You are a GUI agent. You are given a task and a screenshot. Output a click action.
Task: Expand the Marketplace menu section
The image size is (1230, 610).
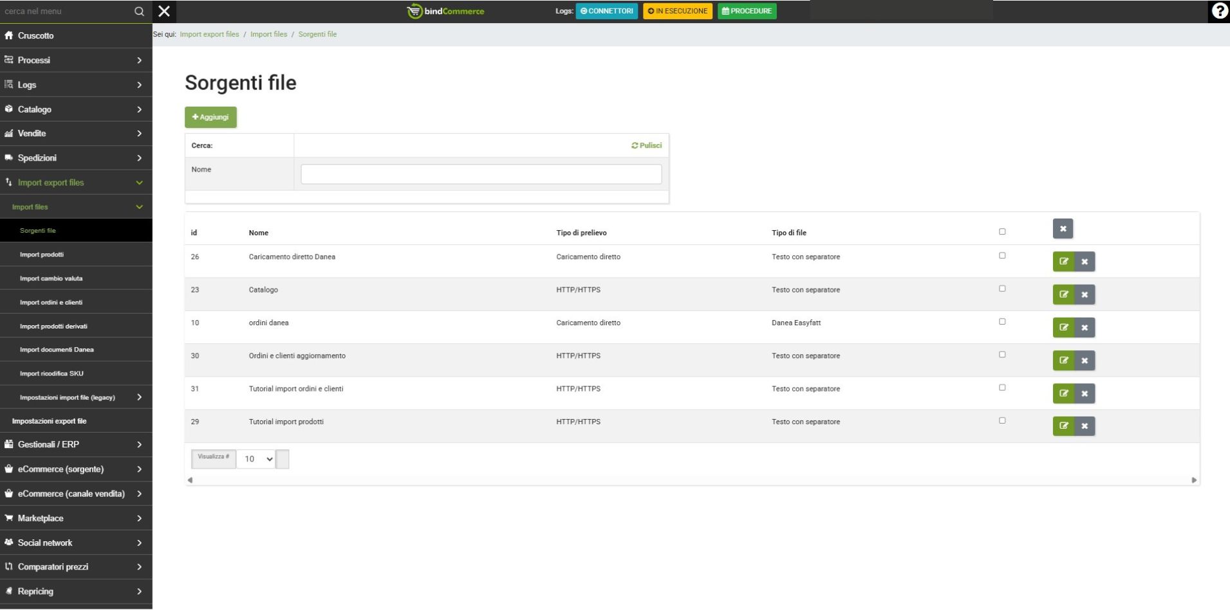(76, 518)
